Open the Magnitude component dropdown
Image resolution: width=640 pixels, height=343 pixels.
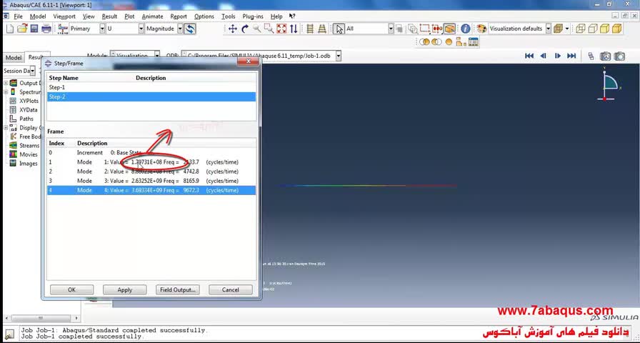tap(180, 29)
